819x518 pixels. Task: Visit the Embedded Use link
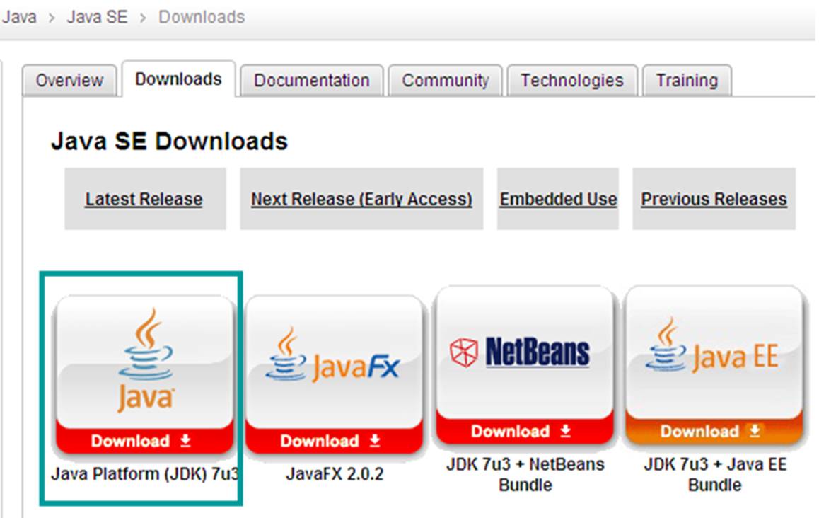coord(558,199)
